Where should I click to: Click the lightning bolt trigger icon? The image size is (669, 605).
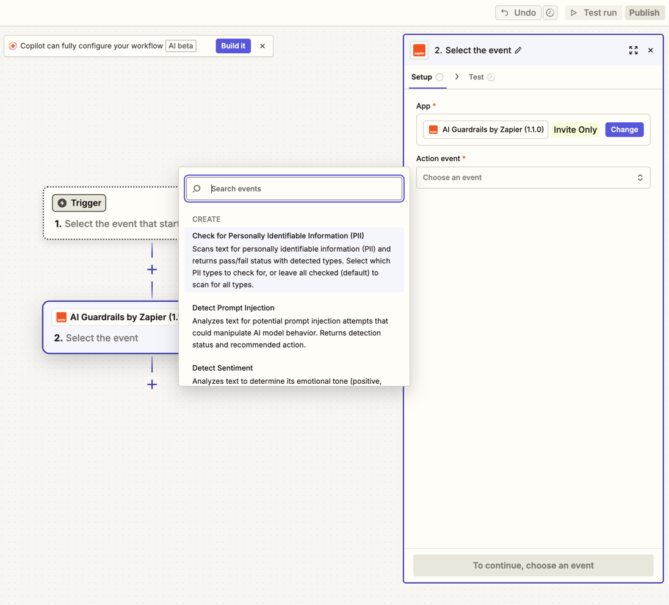click(x=62, y=203)
